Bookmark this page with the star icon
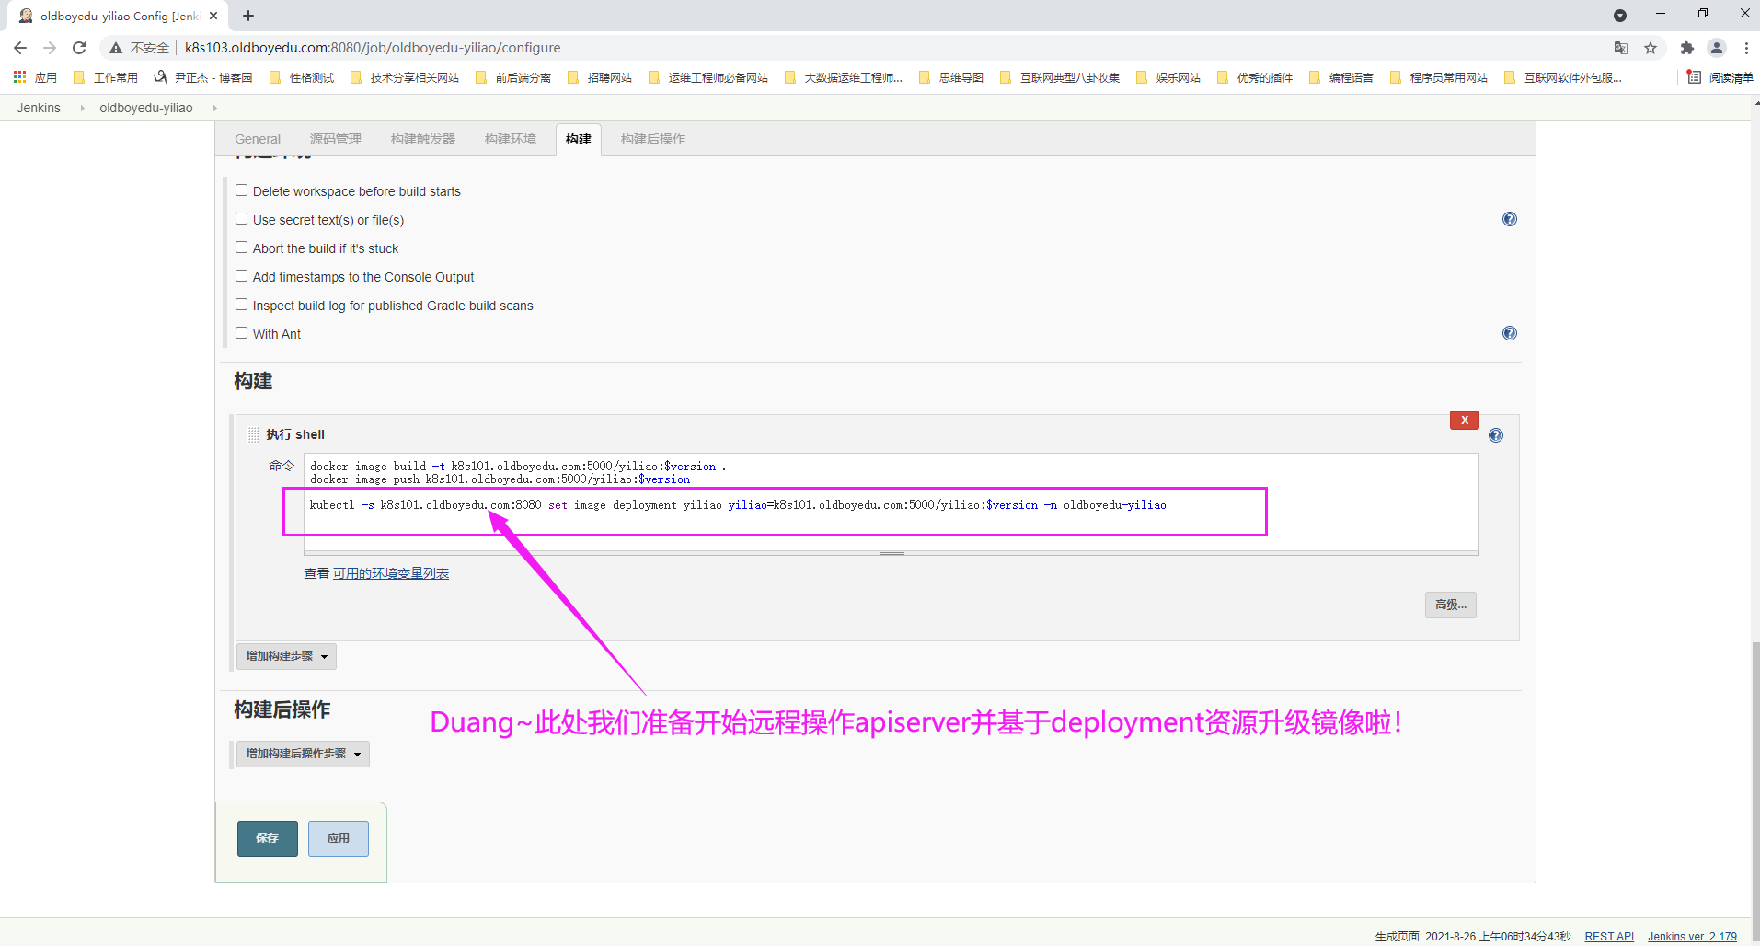The image size is (1760, 946). coord(1650,48)
